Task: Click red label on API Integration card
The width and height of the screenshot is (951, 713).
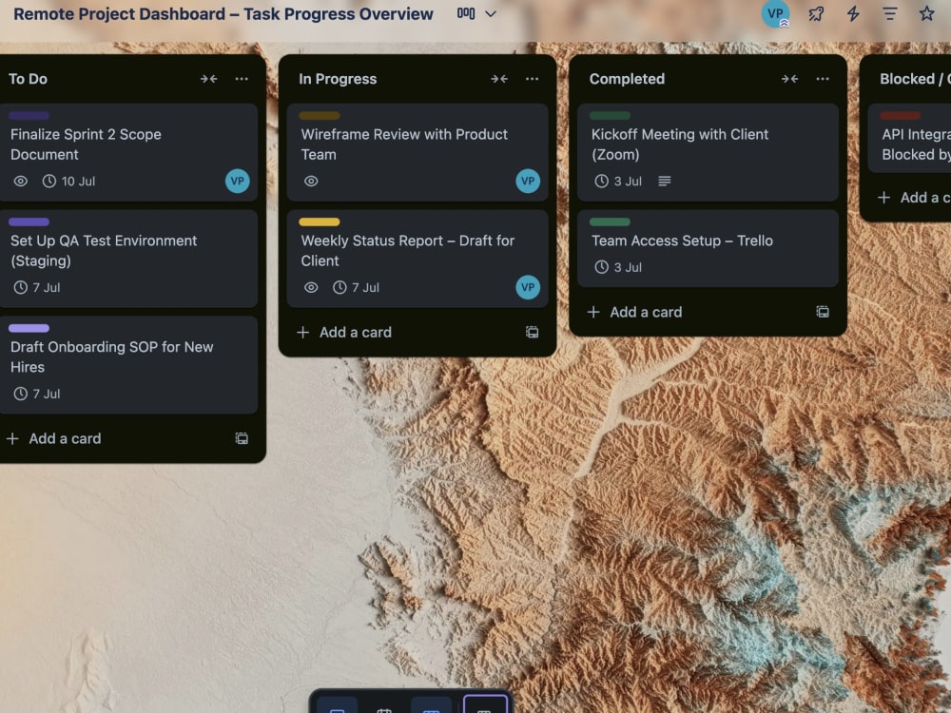Action: coord(900,116)
